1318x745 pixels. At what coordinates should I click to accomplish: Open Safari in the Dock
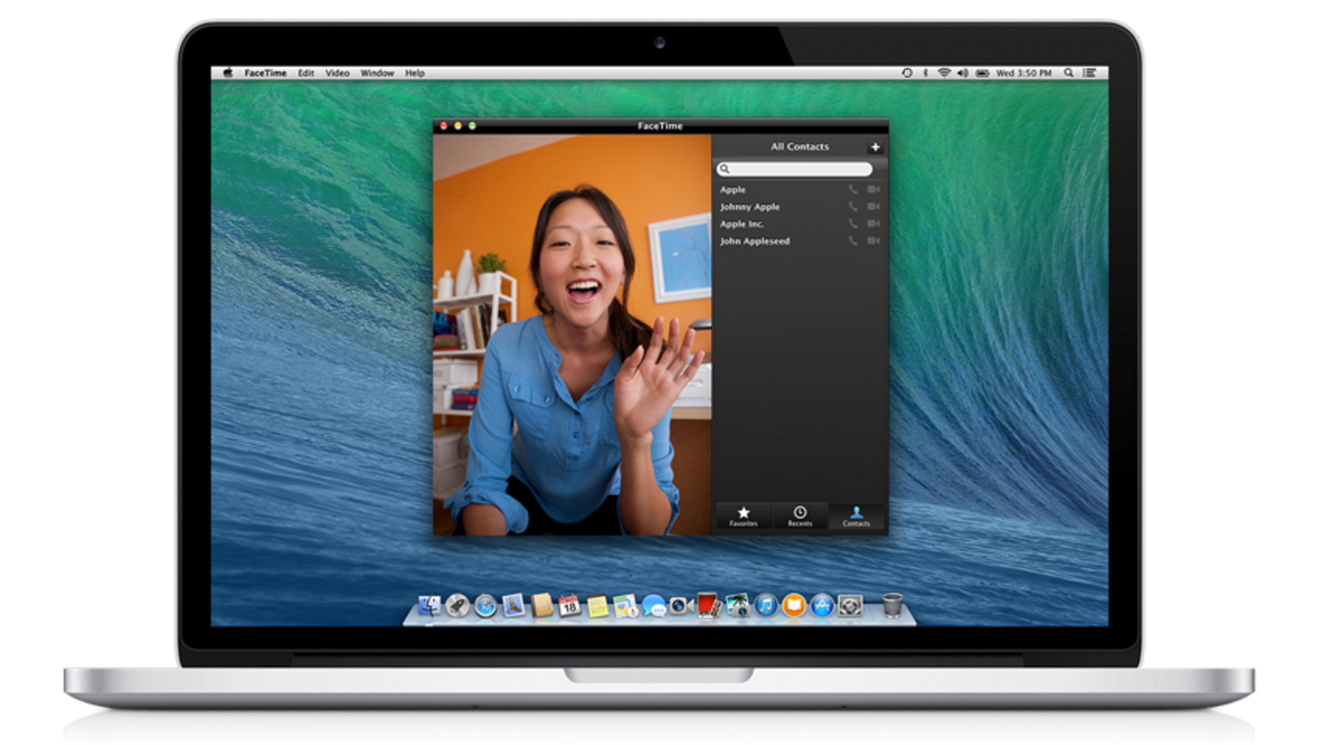click(485, 606)
